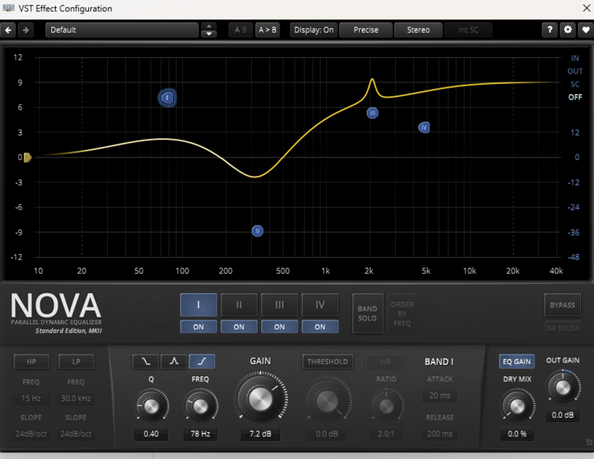The height and width of the screenshot is (459, 594).
Task: Open the Default preset dropdown
Action: coord(122,30)
